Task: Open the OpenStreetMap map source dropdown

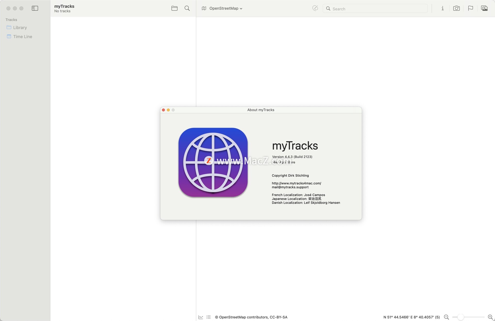Action: (x=226, y=8)
